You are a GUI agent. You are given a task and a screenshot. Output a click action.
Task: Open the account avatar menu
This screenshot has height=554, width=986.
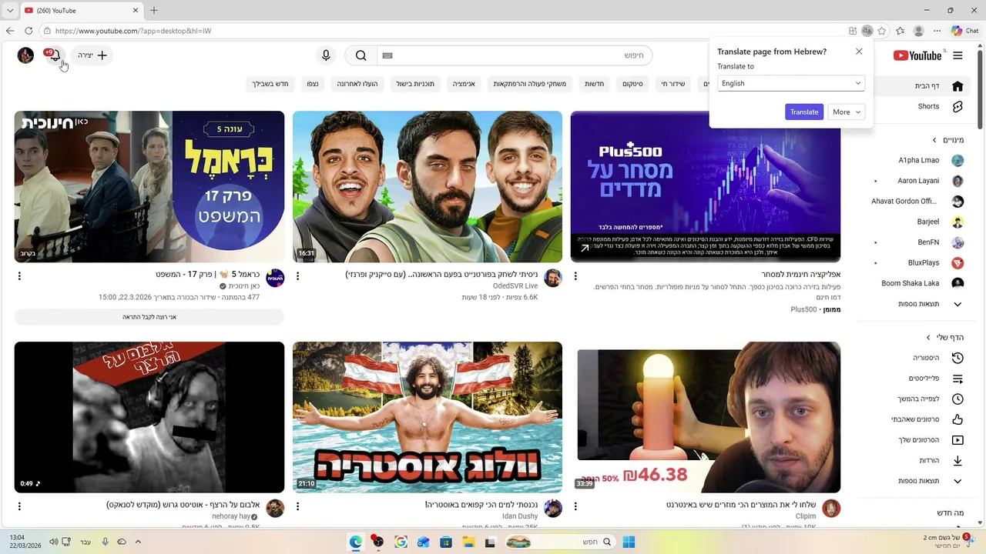pos(25,55)
